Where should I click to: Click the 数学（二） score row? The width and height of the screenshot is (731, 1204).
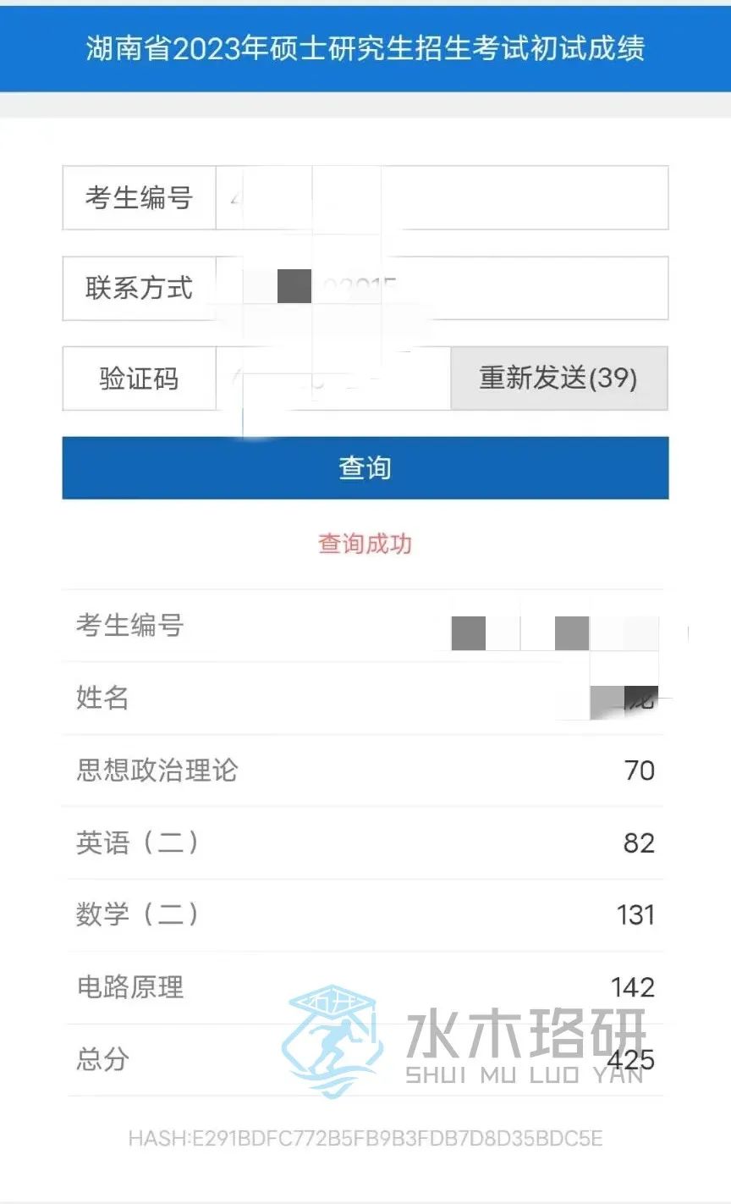pyautogui.click(x=365, y=915)
